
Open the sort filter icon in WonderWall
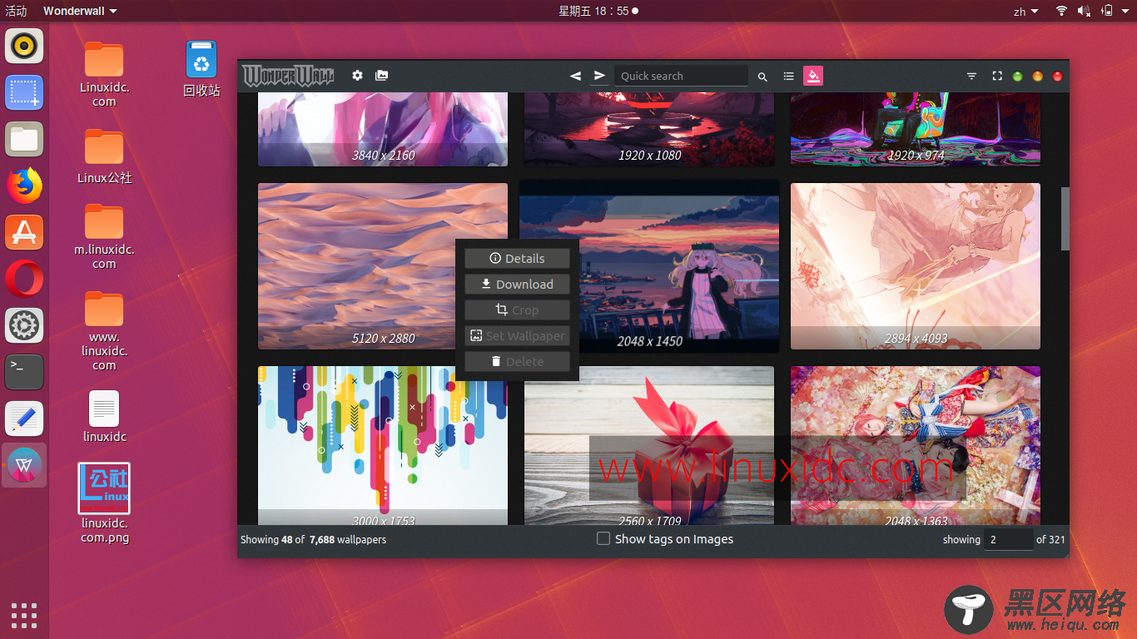971,76
